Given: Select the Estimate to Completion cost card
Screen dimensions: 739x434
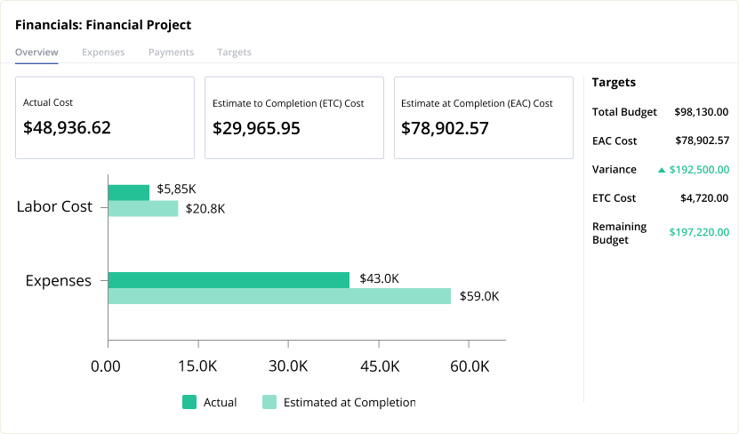Looking at the screenshot, I should (293, 117).
